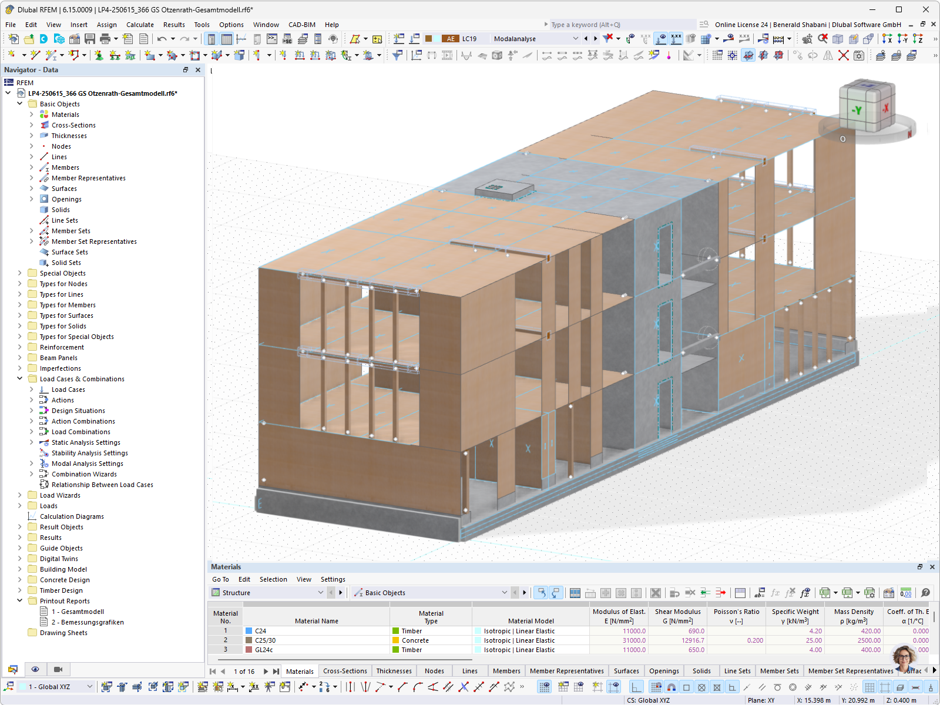Viewport: 940px width, 705px height.
Task: Click the 0,00 decimal places icon
Action: 906,593
